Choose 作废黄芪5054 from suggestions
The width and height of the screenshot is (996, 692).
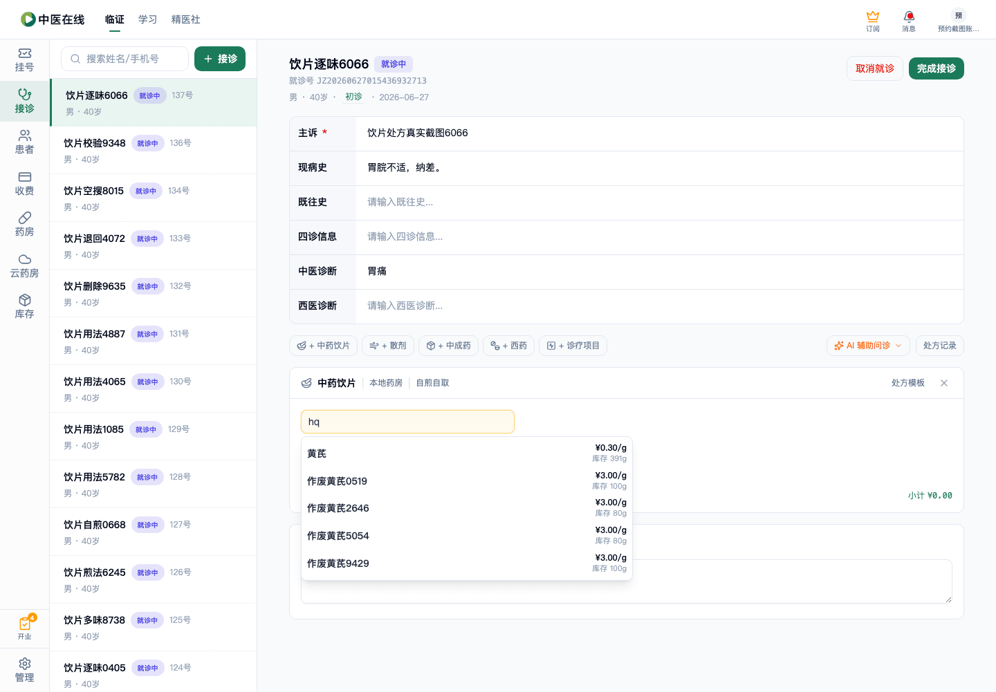467,536
